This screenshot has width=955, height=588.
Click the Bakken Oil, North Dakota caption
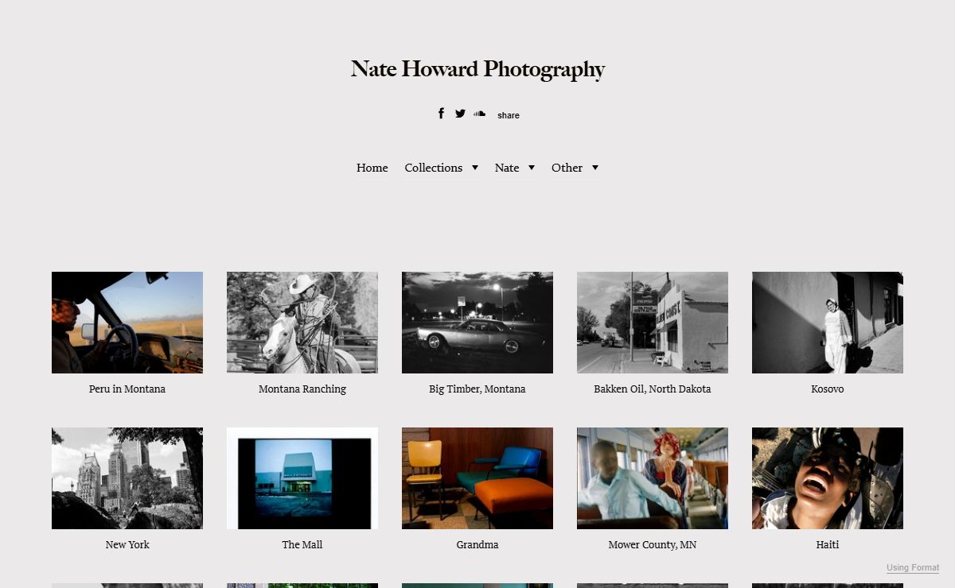click(x=653, y=389)
